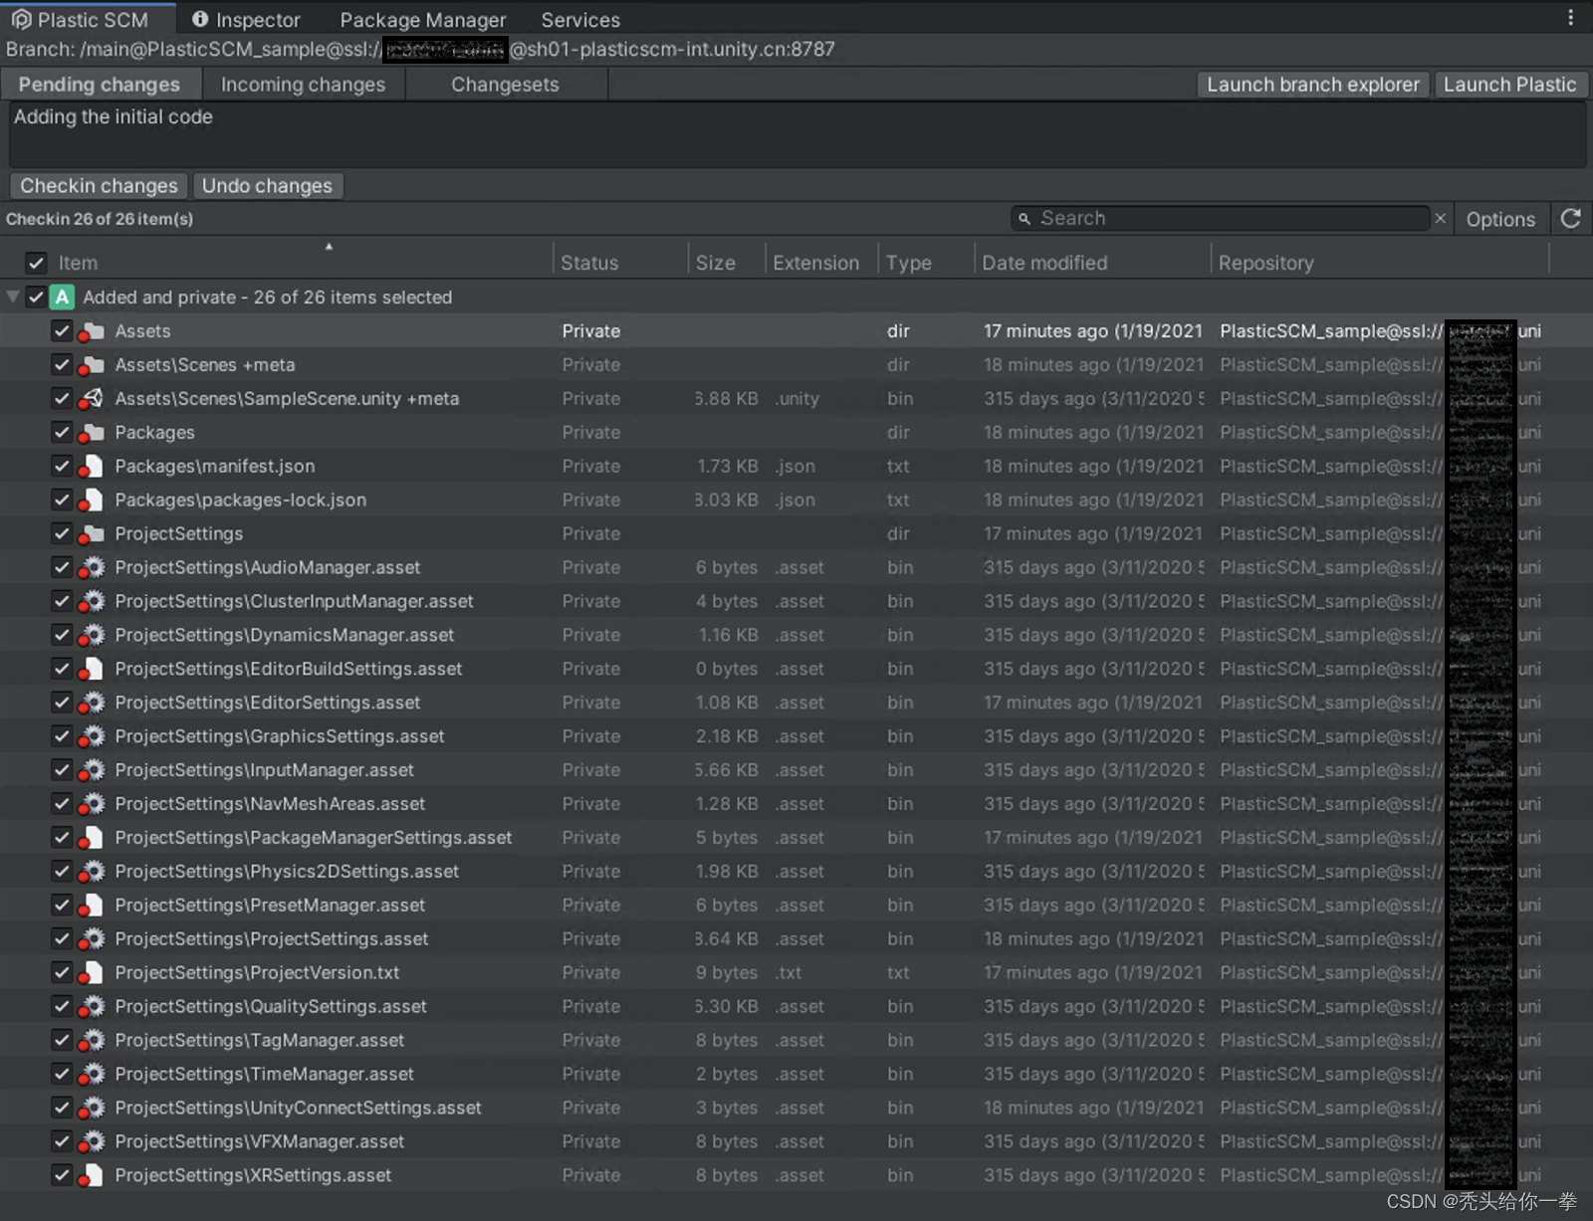Click the Assets folder icon
This screenshot has height=1221, width=1593.
click(x=92, y=331)
